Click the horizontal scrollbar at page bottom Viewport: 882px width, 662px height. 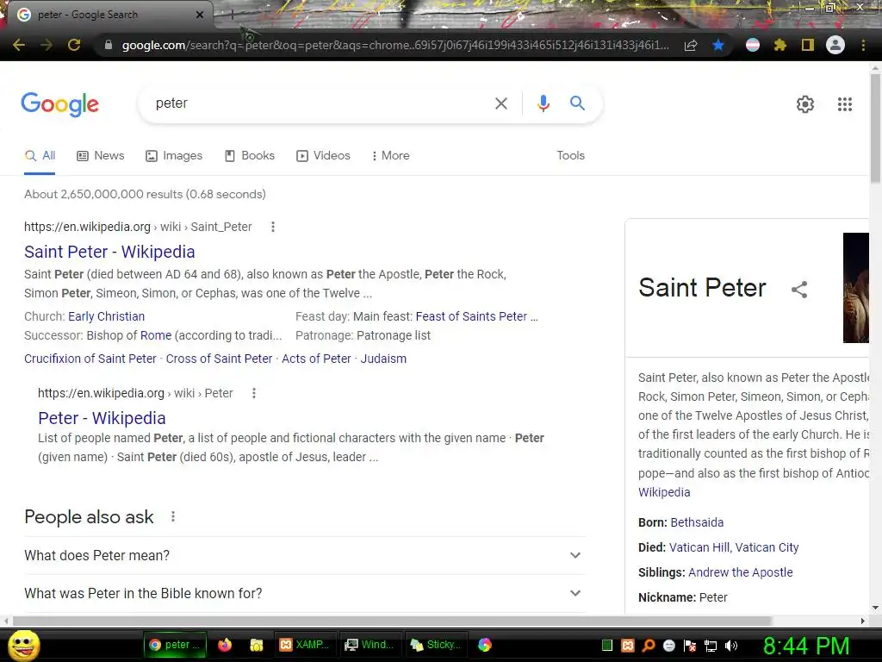(392, 621)
